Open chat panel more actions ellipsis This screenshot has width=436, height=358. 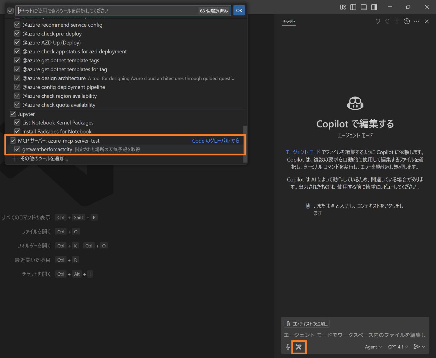click(417, 21)
